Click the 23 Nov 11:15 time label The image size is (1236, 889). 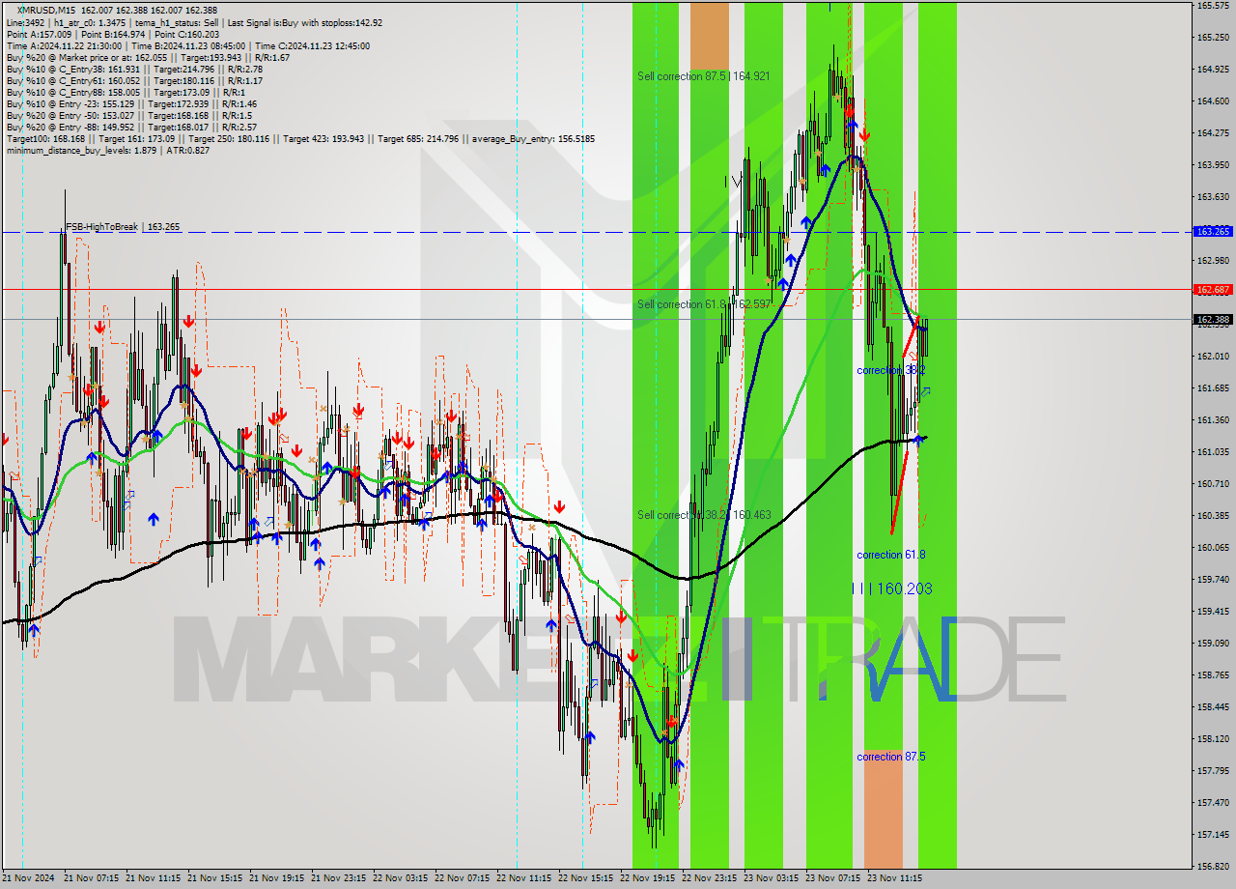(x=894, y=879)
